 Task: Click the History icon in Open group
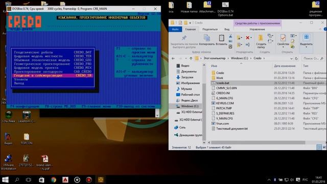(x=292, y=47)
